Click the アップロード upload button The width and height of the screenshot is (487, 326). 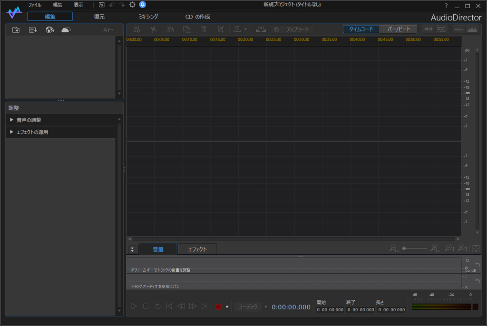[x=292, y=29]
